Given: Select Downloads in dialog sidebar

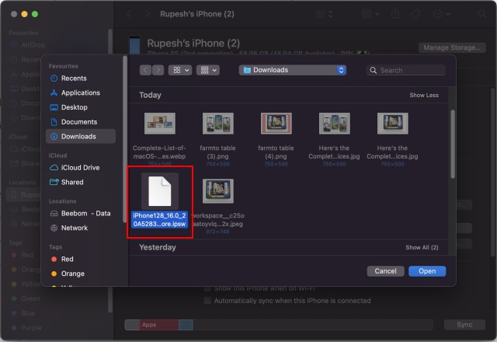Looking at the screenshot, I should [81, 137].
